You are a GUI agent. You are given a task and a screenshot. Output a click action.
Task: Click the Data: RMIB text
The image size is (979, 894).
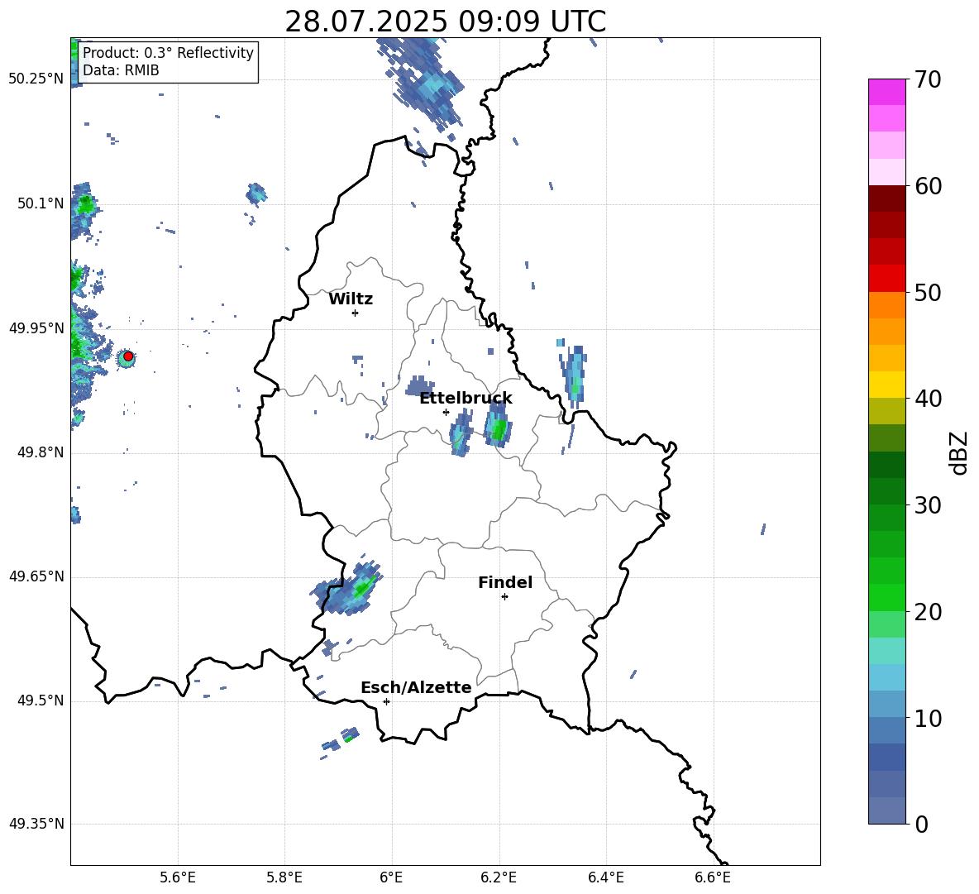121,70
